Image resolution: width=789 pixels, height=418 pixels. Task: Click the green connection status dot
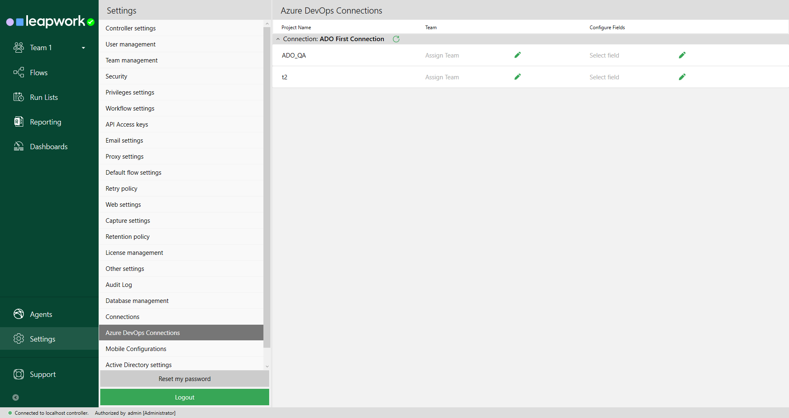coord(10,413)
